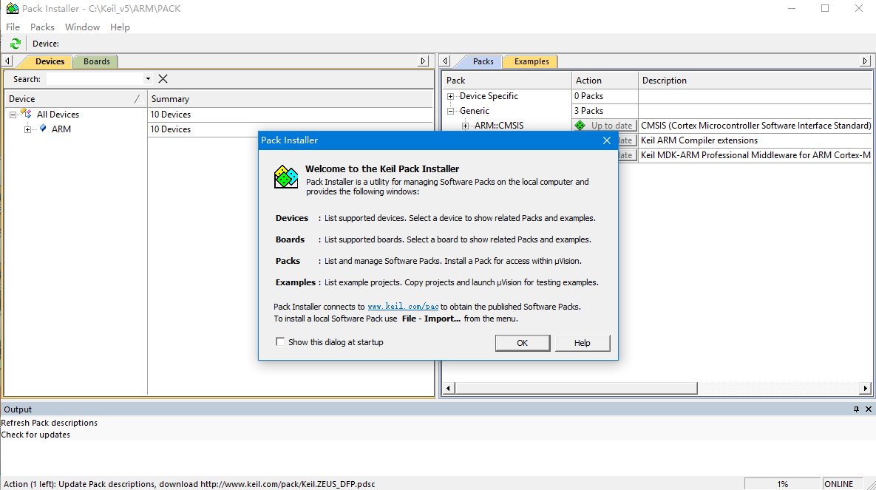Pin the Output panel
The height and width of the screenshot is (490, 876).
coord(857,409)
